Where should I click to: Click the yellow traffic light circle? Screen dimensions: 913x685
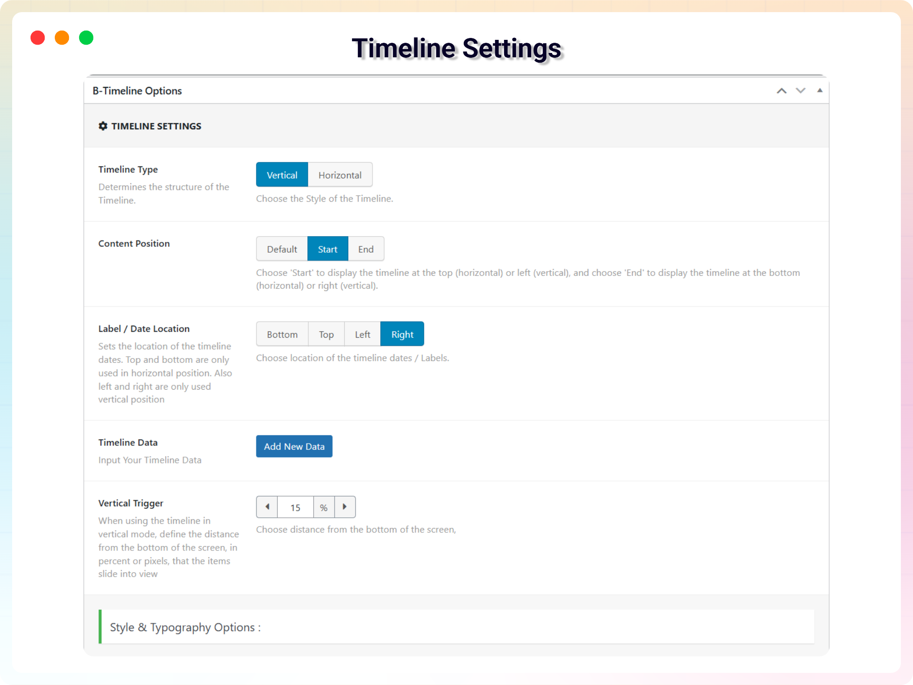pos(62,37)
